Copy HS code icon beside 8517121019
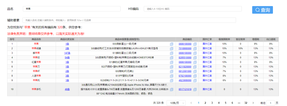This screenshot has width=287, height=106. click(195, 90)
